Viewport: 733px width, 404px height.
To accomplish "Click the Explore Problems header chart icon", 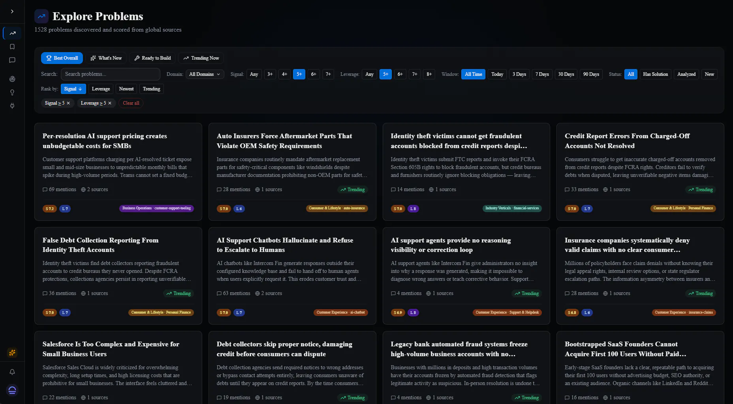I will tap(41, 16).
